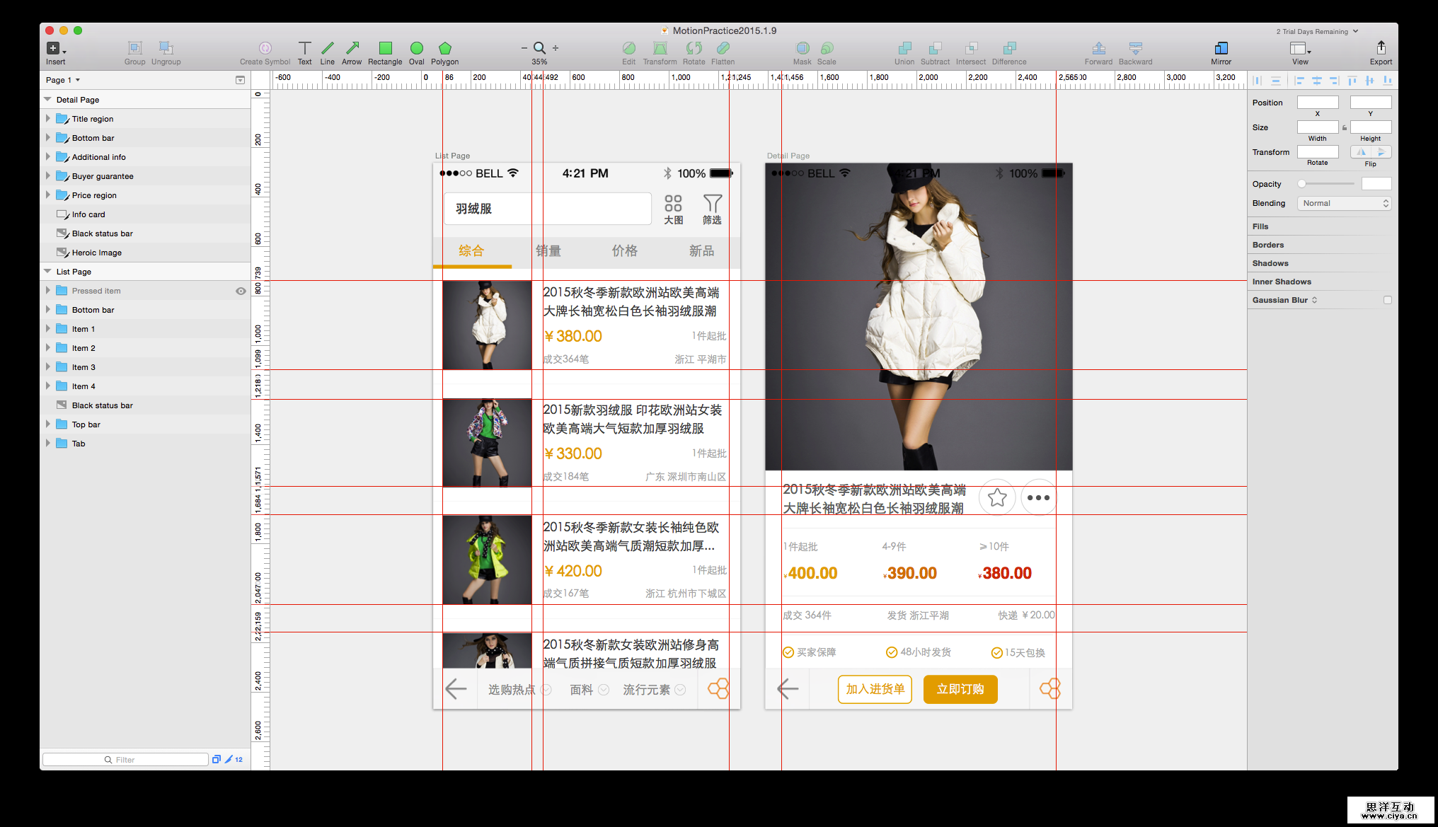Click the Borders section header
The height and width of the screenshot is (827, 1438).
(x=1268, y=244)
